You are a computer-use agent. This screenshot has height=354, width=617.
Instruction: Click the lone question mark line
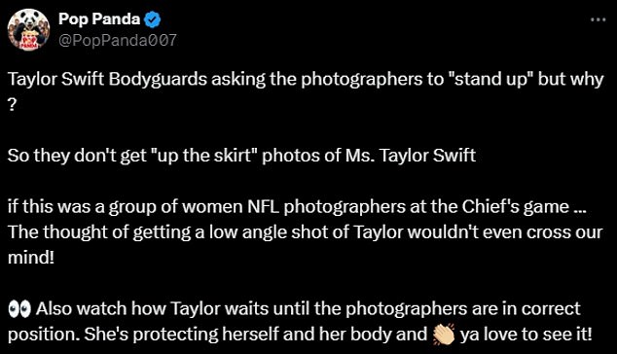(12, 105)
